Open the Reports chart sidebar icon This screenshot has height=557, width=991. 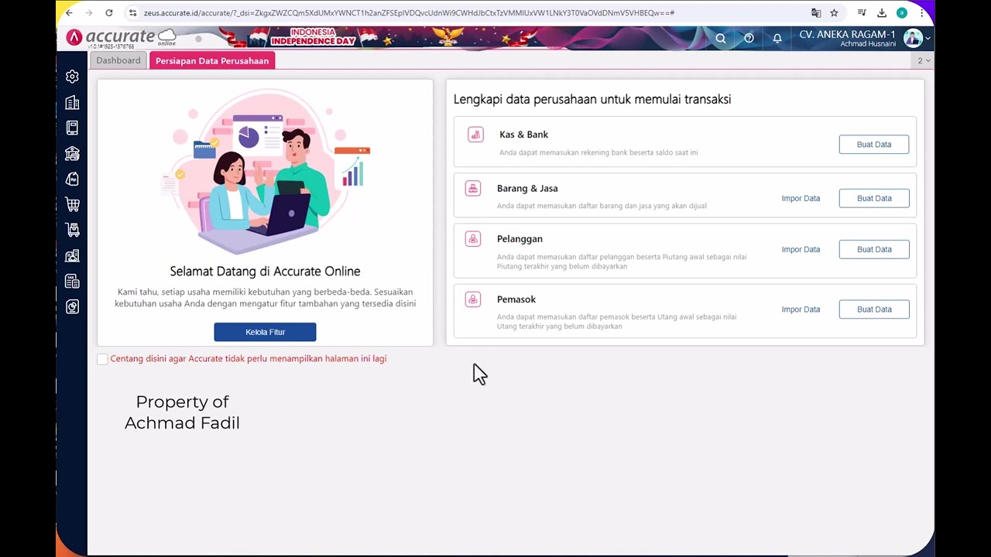72,306
